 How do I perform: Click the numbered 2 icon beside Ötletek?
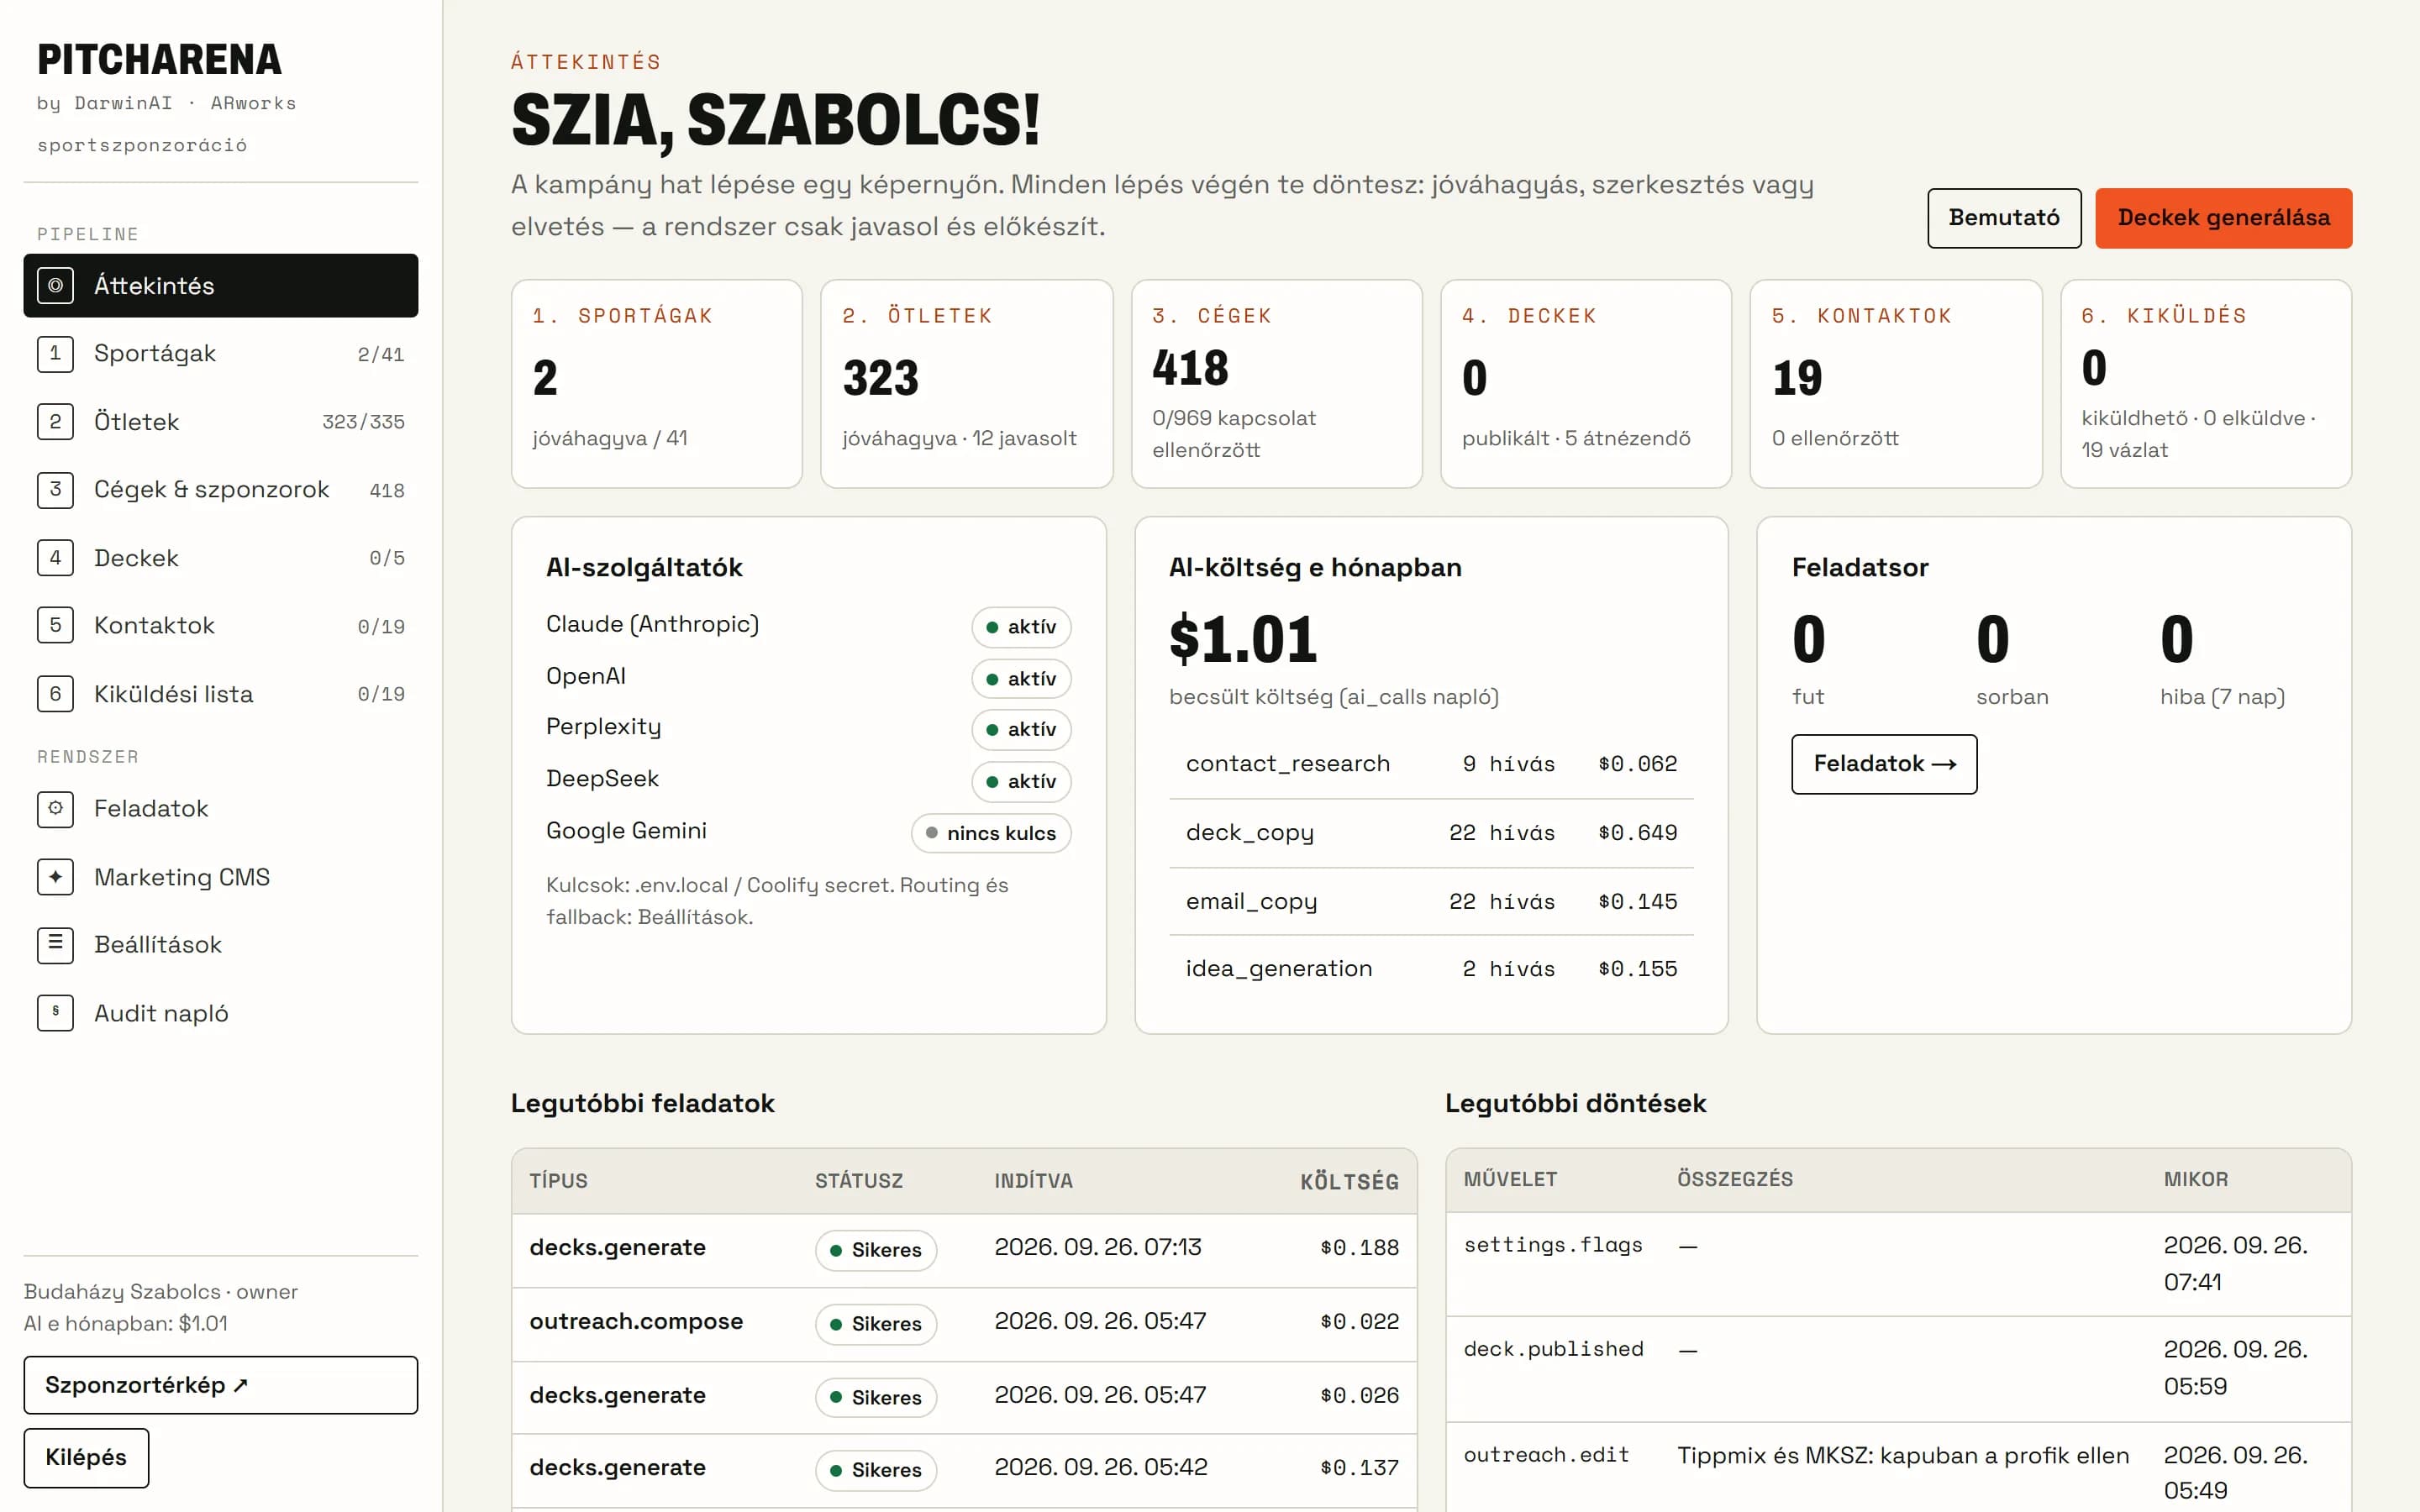coord(55,422)
